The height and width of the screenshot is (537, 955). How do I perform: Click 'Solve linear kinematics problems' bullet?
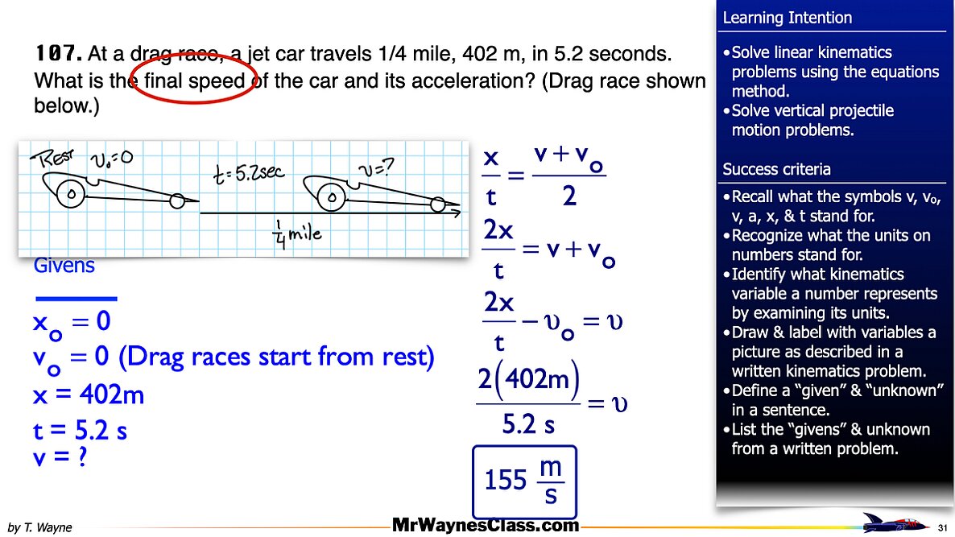(x=831, y=72)
